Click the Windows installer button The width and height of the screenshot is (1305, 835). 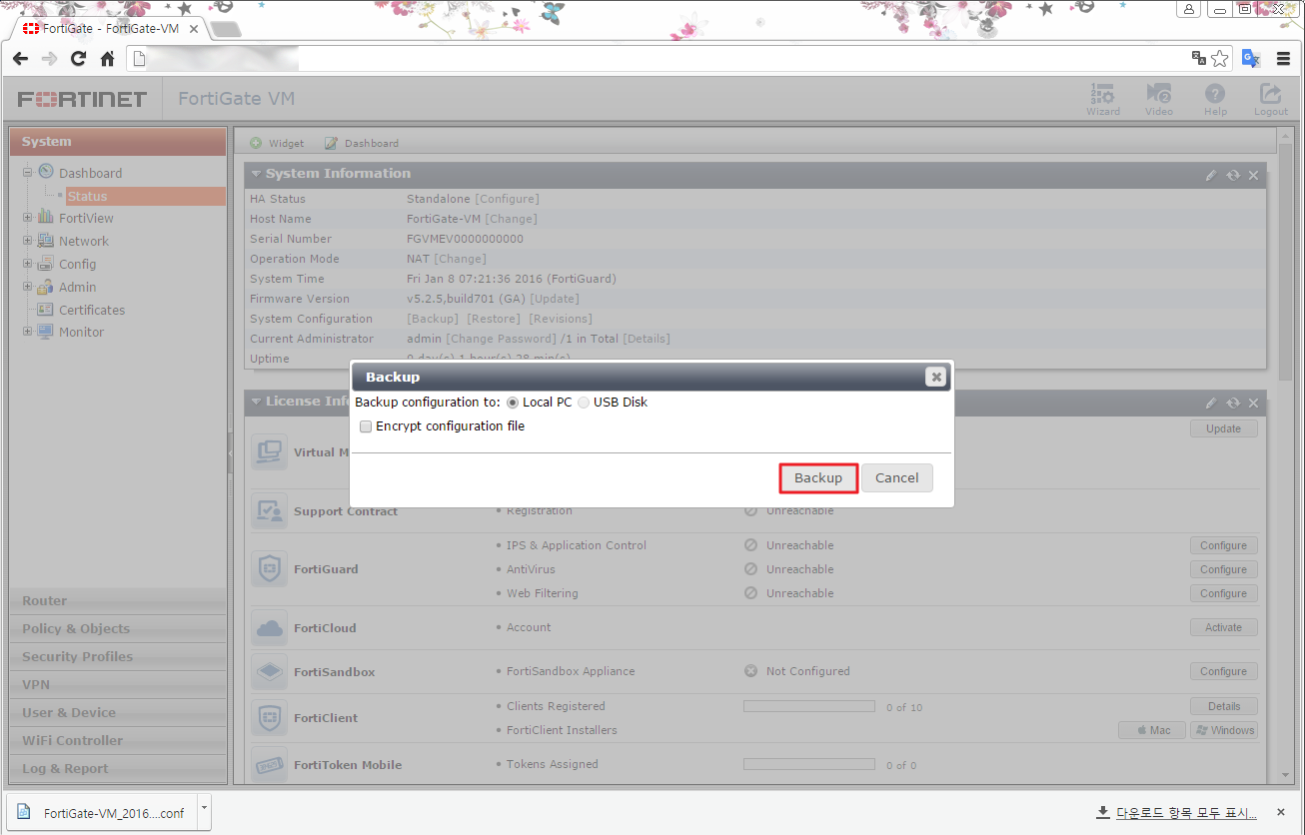click(1223, 730)
